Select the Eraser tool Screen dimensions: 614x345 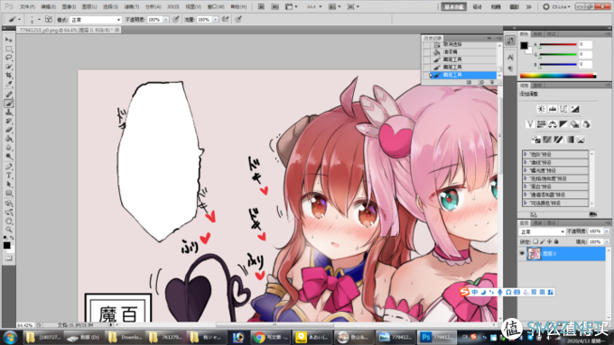pyautogui.click(x=9, y=130)
